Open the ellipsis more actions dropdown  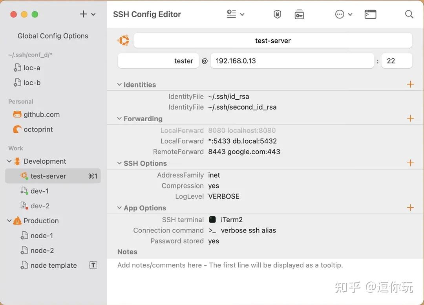click(x=344, y=15)
